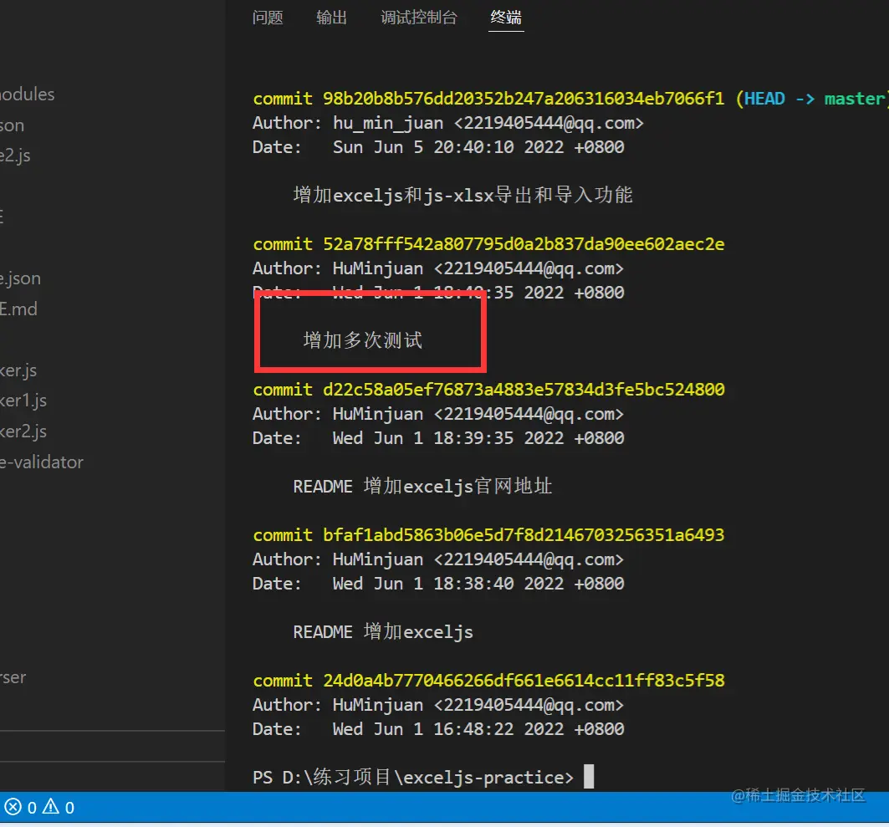
Task: Open the file ending ker.js in explorer
Action: tap(18, 370)
